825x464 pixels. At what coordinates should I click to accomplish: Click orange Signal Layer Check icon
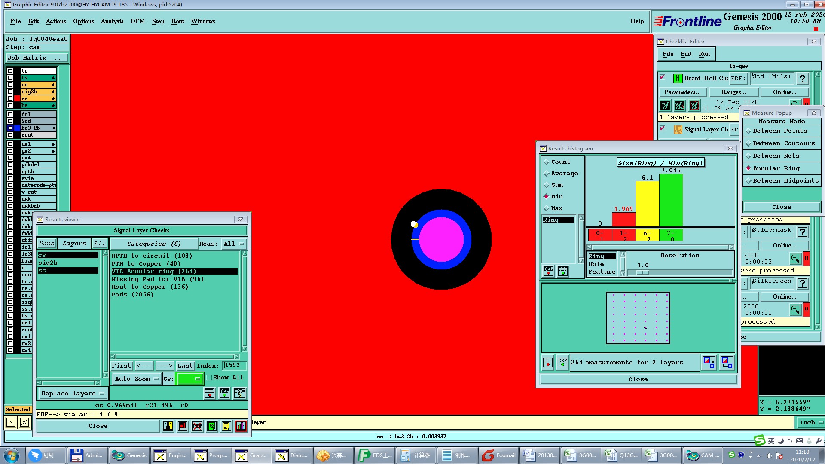click(x=678, y=130)
